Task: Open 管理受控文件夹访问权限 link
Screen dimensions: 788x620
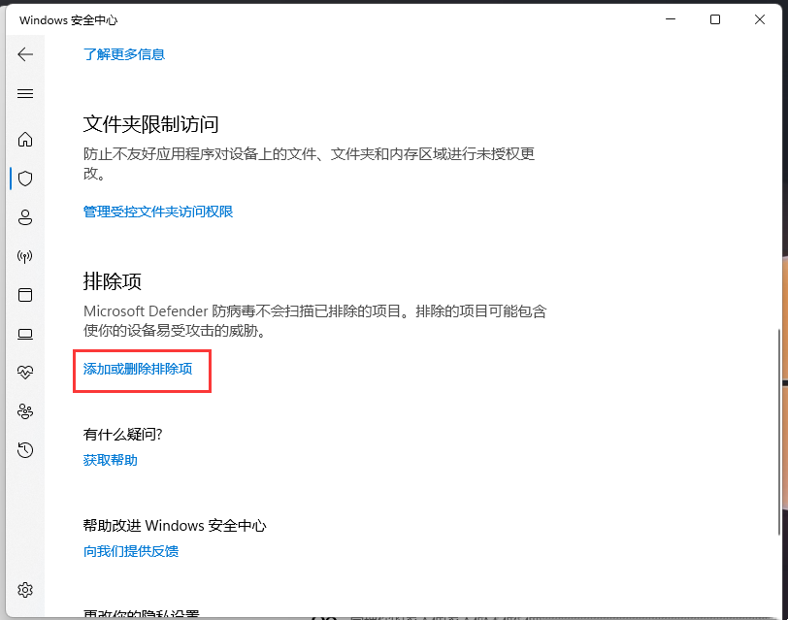Action: click(x=158, y=212)
